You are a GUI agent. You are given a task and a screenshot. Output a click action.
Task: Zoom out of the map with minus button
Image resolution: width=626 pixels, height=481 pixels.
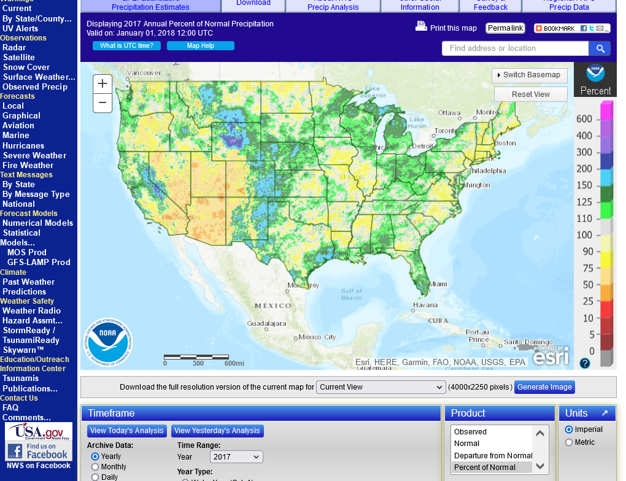coord(102,103)
